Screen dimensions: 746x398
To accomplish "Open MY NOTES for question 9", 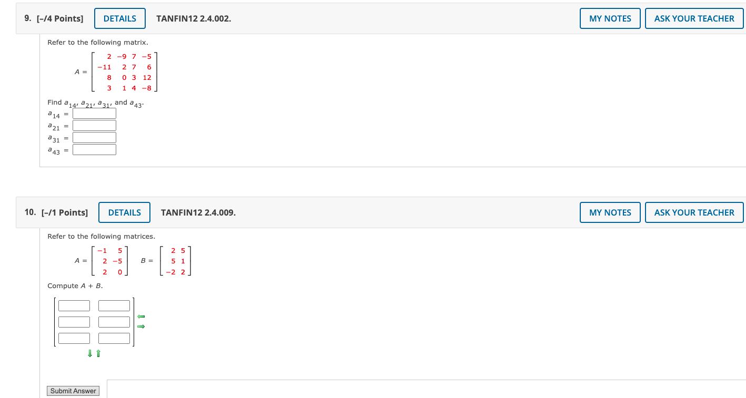I will pyautogui.click(x=610, y=18).
